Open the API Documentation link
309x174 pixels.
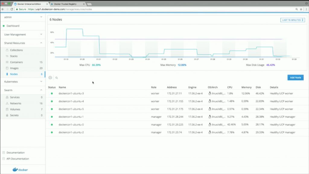tap(18, 159)
